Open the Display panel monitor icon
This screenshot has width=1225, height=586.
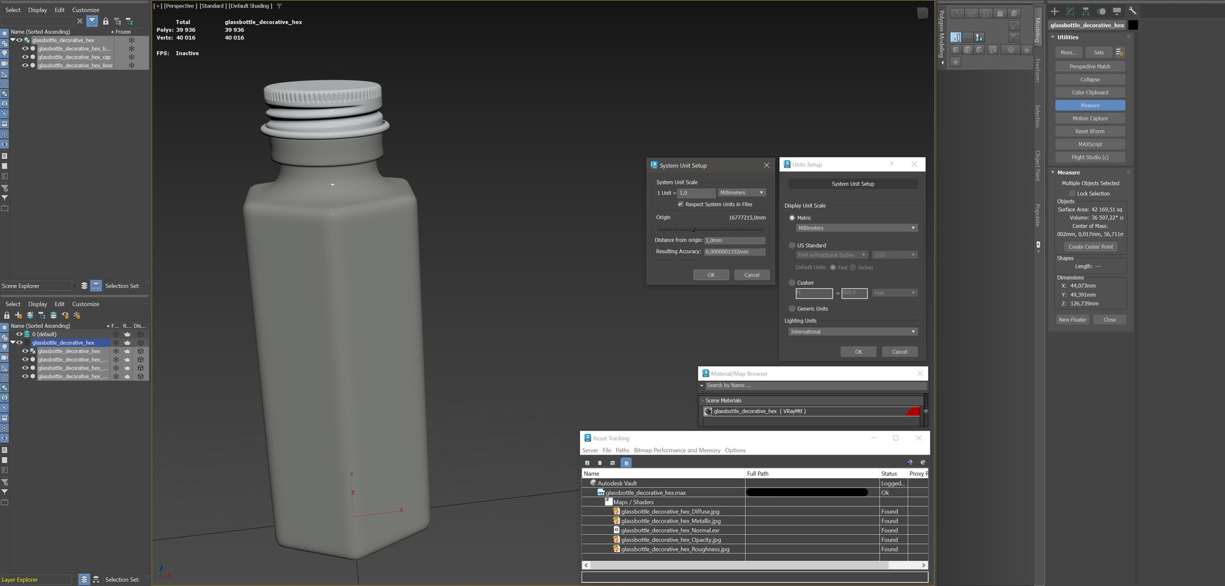(x=1117, y=11)
